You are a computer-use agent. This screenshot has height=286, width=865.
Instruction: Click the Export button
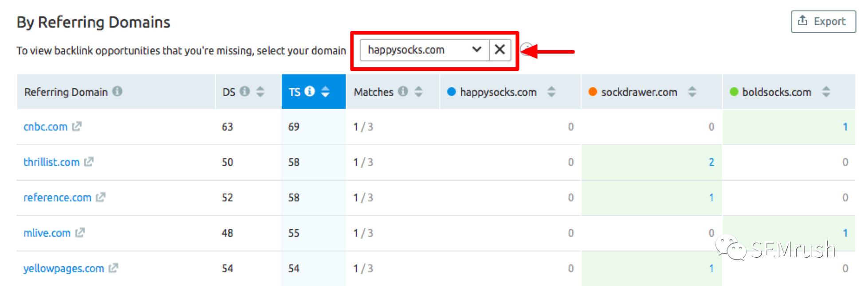(823, 21)
